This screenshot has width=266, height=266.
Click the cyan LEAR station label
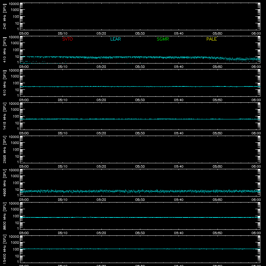115,39
